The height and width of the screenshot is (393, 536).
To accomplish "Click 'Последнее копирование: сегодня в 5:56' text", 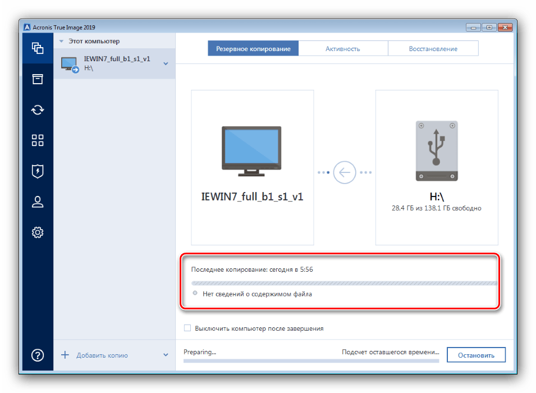I will (x=252, y=269).
